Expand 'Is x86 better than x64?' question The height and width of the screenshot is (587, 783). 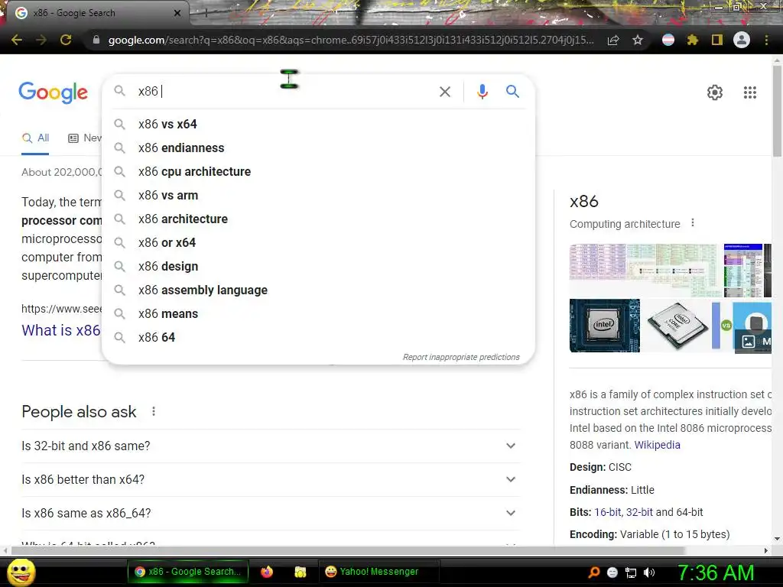271,479
